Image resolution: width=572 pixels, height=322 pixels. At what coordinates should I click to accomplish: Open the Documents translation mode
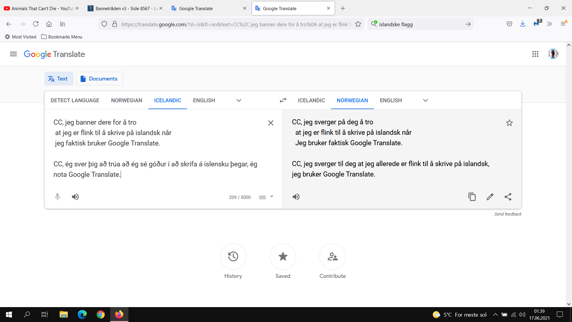[x=100, y=79]
